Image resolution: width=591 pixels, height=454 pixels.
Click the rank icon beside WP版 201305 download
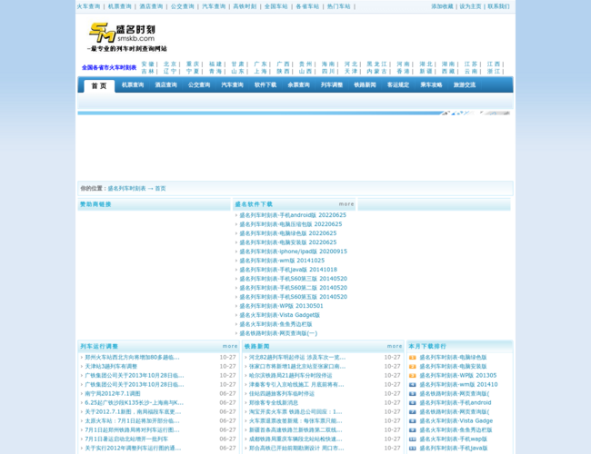coord(412,376)
